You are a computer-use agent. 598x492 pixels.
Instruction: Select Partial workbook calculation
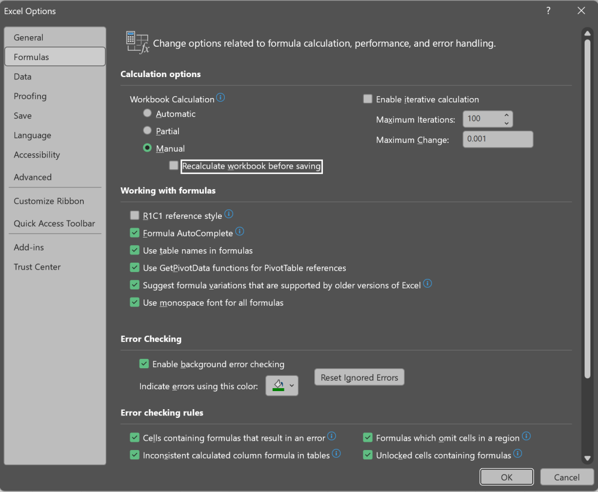tap(147, 131)
